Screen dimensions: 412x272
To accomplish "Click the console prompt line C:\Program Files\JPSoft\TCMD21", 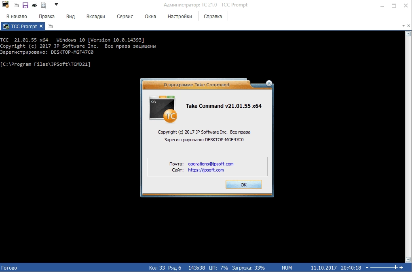I will (x=45, y=64).
